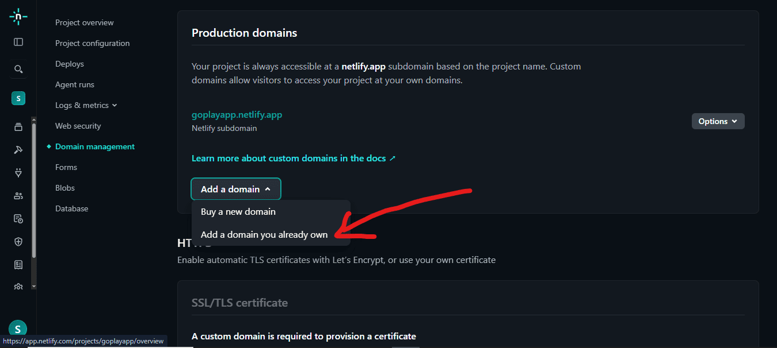Open Database section
The width and height of the screenshot is (777, 348).
click(72, 209)
